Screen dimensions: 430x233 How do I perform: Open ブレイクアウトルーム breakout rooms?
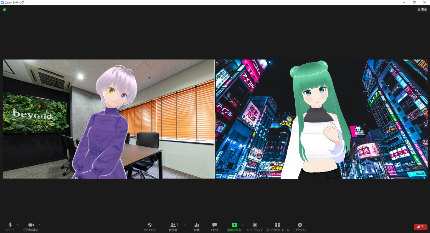click(x=277, y=227)
